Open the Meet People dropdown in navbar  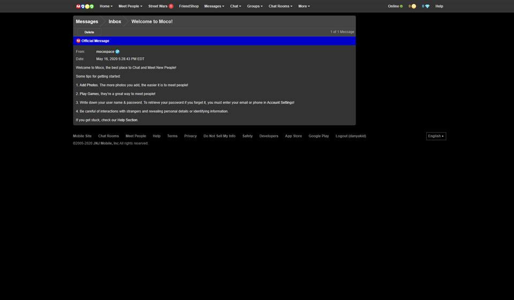[x=130, y=6]
